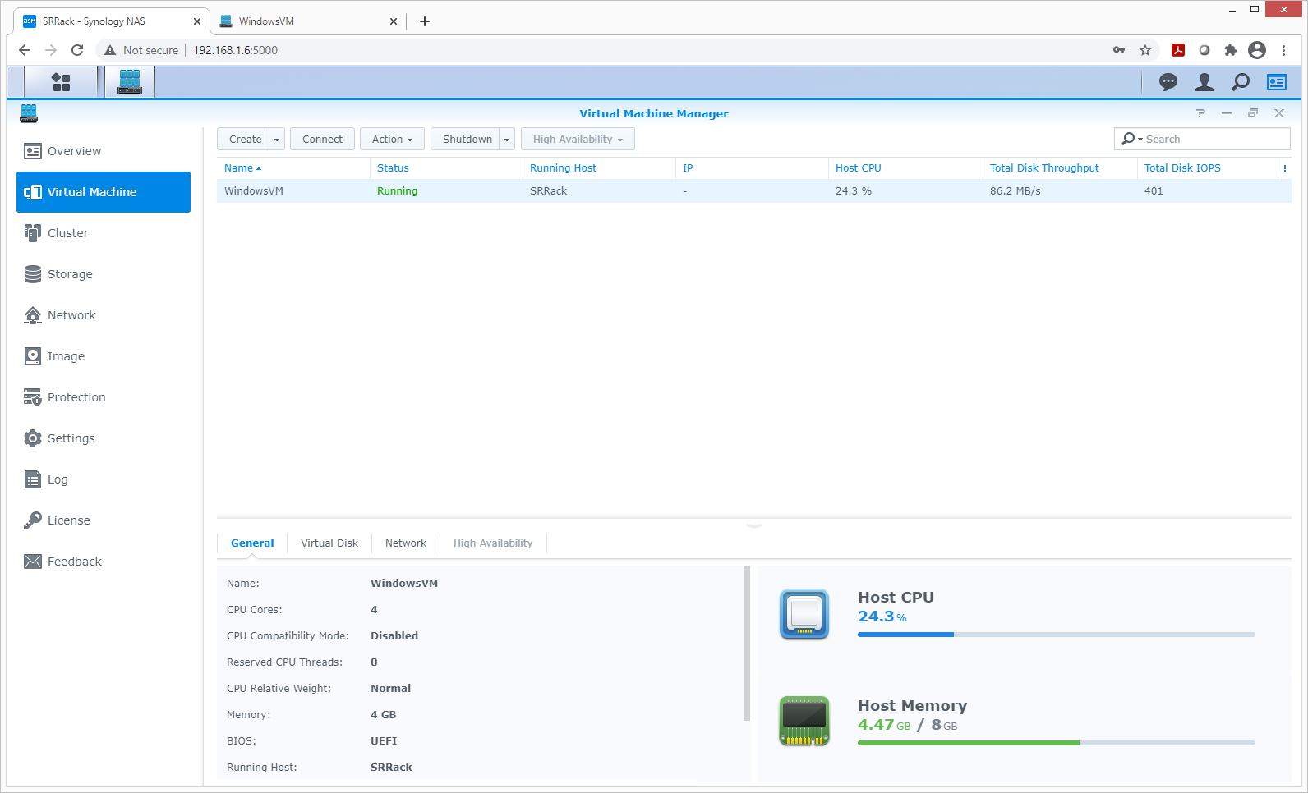Viewport: 1308px width, 793px height.
Task: Click the details panel vertical scrollbar
Action: point(747,643)
